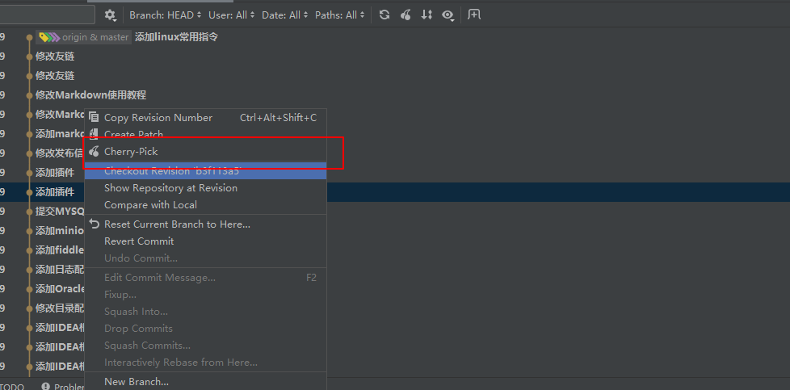
Task: Select commit 修改Markdown使用教程
Action: point(90,95)
